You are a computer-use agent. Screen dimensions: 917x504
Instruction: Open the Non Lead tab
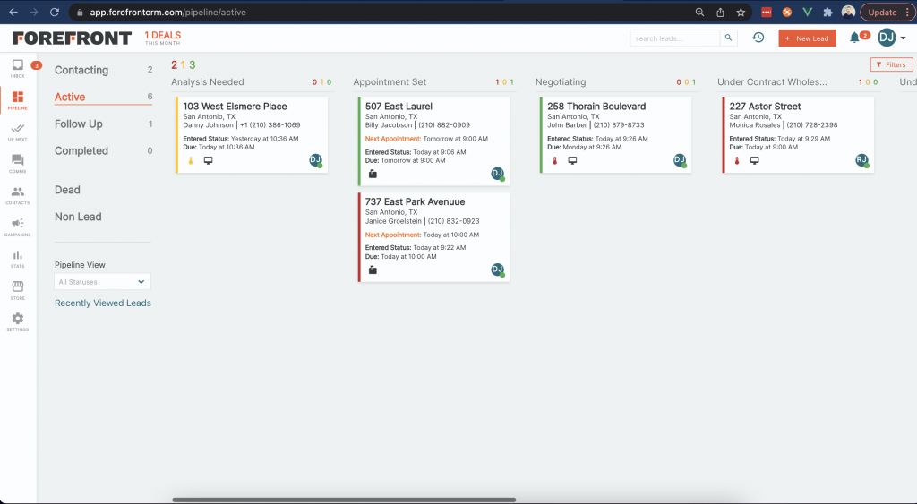point(78,217)
